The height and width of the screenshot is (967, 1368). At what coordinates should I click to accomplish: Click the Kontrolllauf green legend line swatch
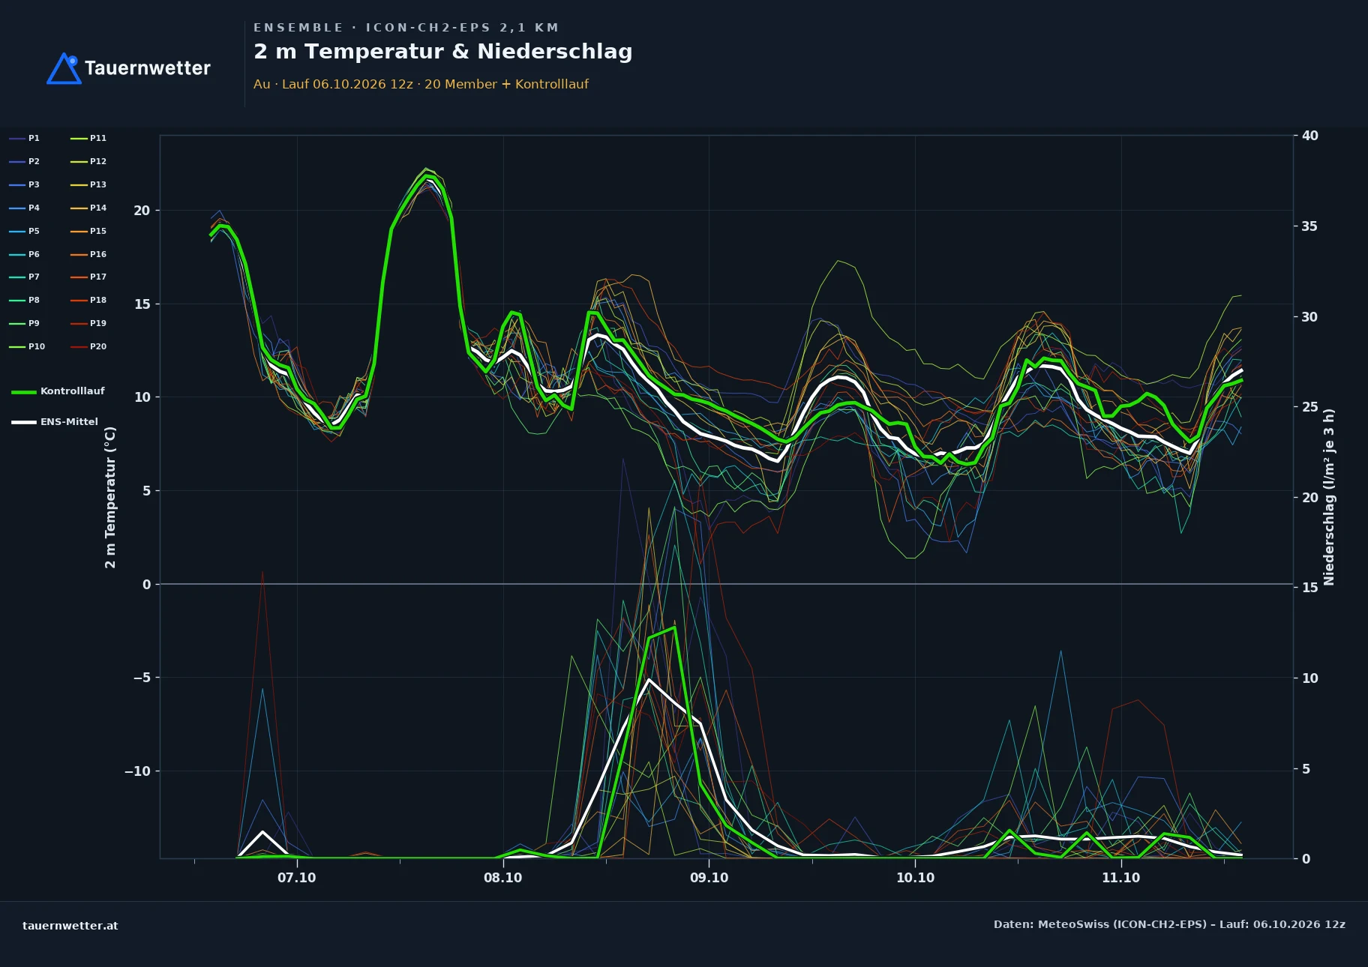(x=24, y=391)
